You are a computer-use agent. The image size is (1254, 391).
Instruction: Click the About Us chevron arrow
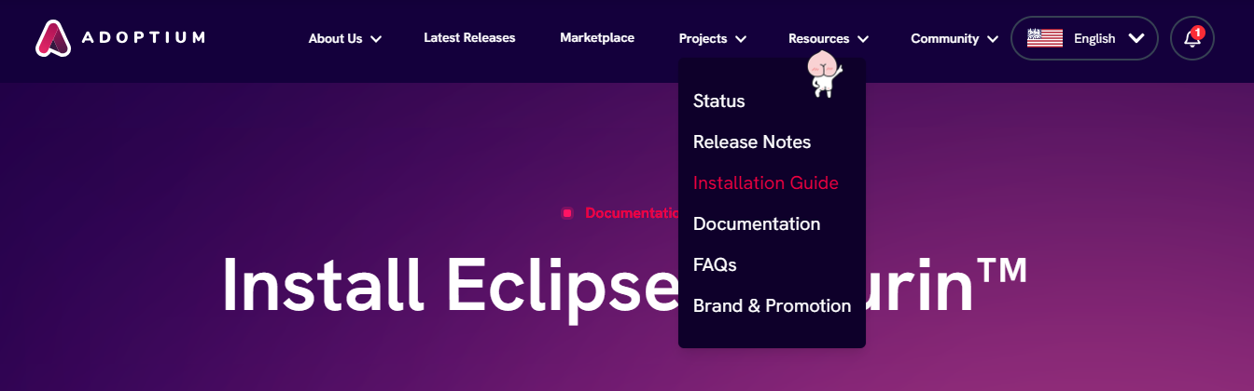[x=376, y=39]
